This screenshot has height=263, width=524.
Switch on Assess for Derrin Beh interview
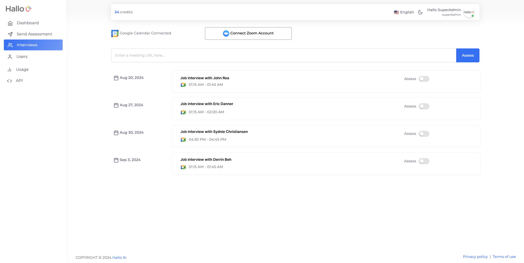point(424,161)
